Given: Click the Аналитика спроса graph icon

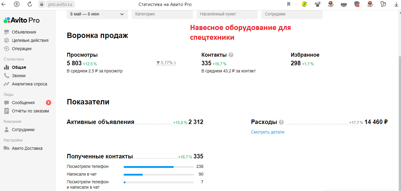Looking at the screenshot, I should 6,84.
